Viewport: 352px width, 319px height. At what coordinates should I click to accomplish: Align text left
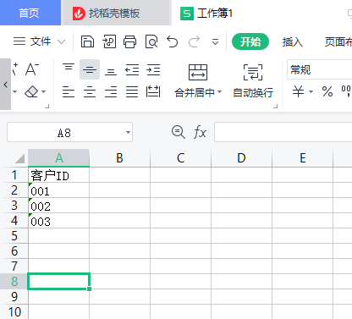tap(69, 91)
